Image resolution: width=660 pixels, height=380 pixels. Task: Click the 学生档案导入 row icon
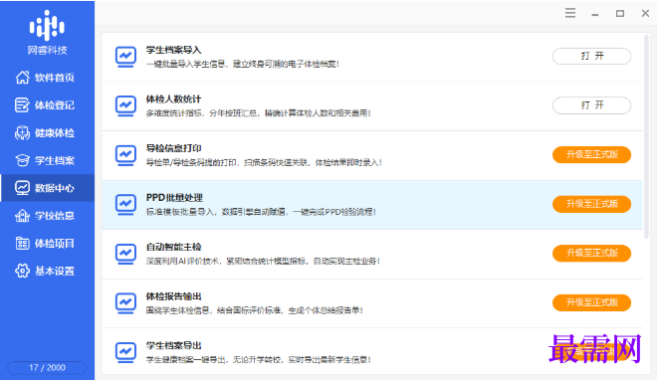[125, 57]
